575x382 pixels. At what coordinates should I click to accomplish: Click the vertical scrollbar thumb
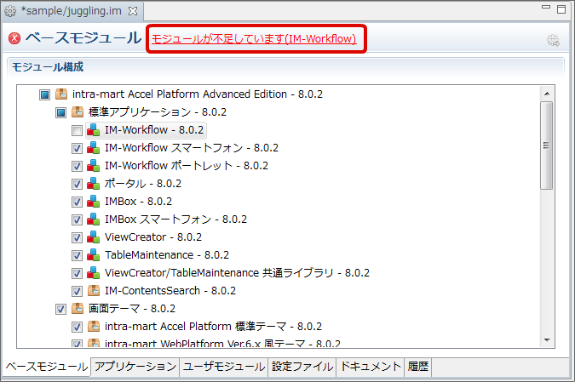547,145
